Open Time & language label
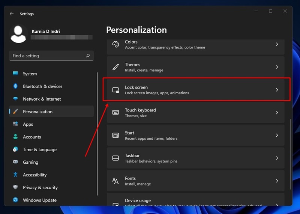This screenshot has width=300, height=214. pos(40,150)
